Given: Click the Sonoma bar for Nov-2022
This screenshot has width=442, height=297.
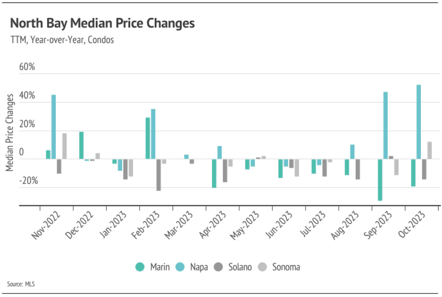Looking at the screenshot, I should click(x=65, y=146).
